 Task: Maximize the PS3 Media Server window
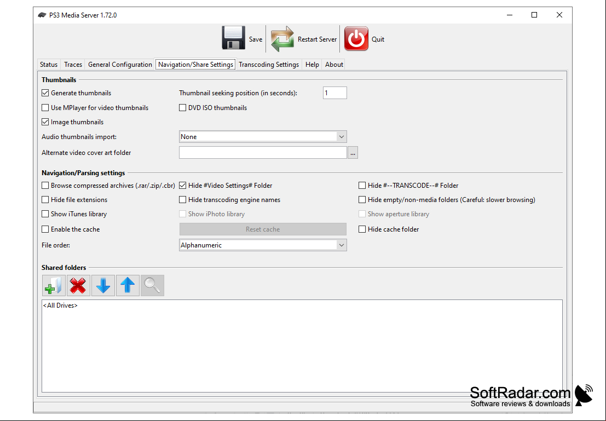[x=534, y=15]
